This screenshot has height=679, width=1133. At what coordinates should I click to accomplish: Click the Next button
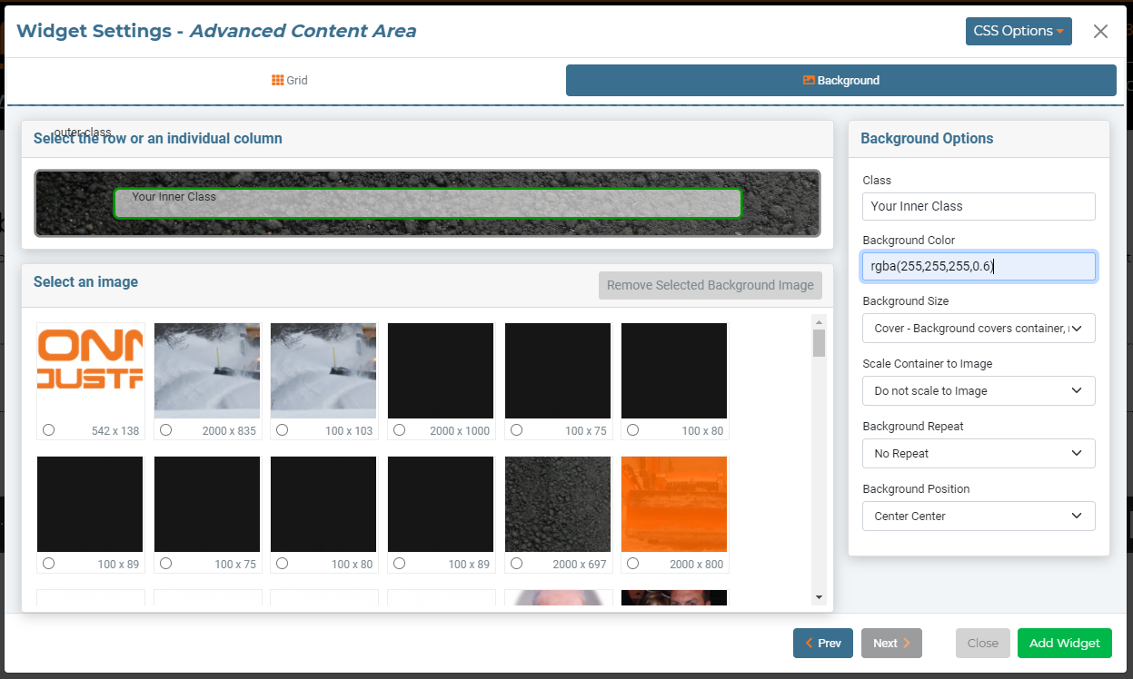891,643
